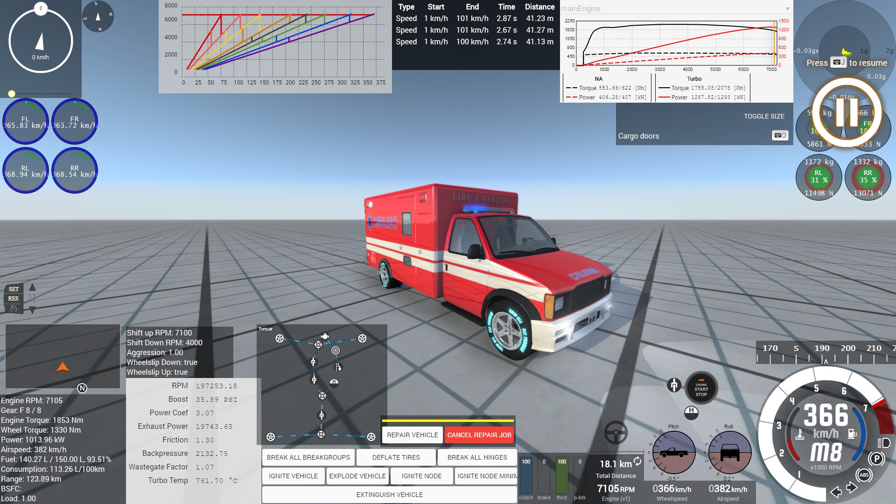Increase cruise speed with up arrow
Viewport: 896px width, 504px height.
[32, 287]
